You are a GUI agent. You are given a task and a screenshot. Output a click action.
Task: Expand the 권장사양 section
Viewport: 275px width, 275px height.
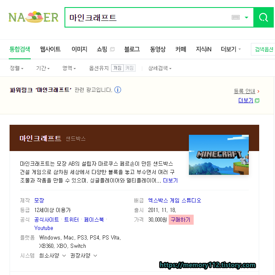pyautogui.click(x=84, y=255)
